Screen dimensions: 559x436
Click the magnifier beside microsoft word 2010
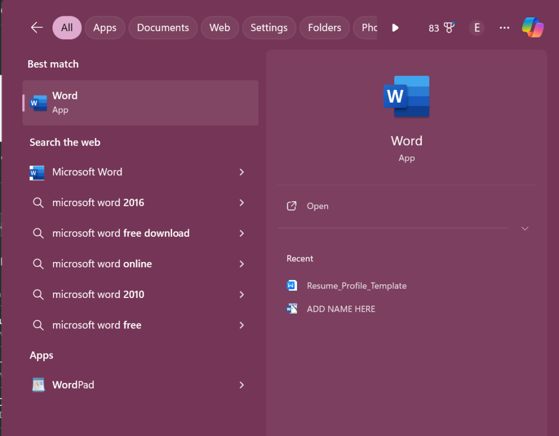pos(38,295)
